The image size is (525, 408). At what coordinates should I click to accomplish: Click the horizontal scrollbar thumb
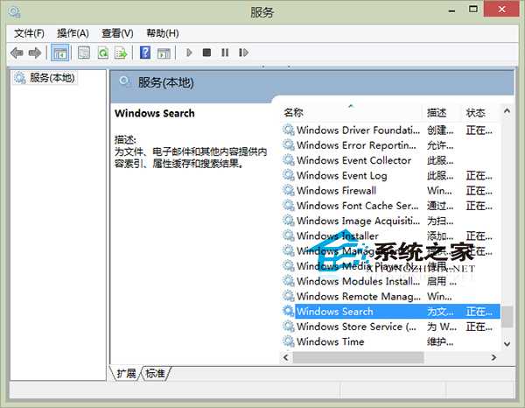[x=358, y=357]
